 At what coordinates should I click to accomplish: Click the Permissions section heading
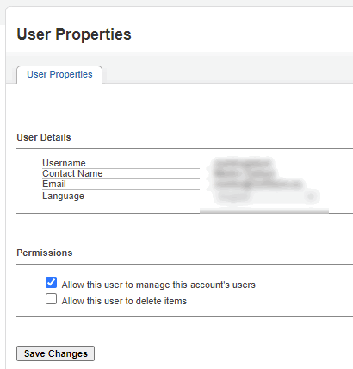45,253
